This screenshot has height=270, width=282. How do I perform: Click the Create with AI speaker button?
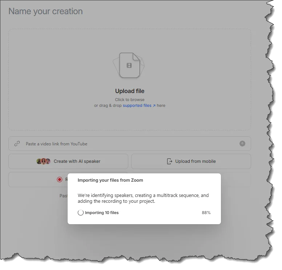(x=68, y=161)
